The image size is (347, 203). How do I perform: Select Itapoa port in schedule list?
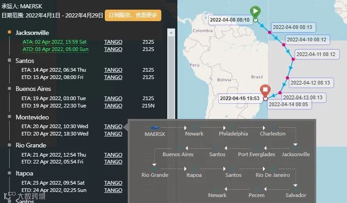click(x=24, y=173)
